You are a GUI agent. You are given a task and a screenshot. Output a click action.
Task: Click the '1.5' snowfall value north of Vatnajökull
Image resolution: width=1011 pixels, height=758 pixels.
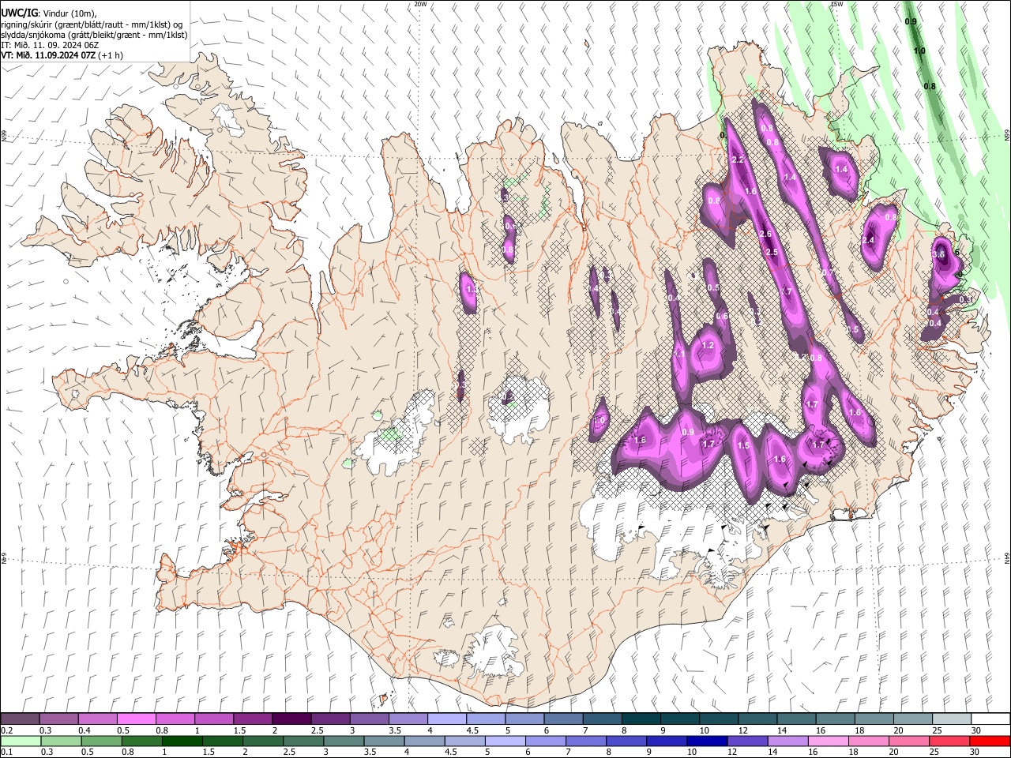pos(743,445)
